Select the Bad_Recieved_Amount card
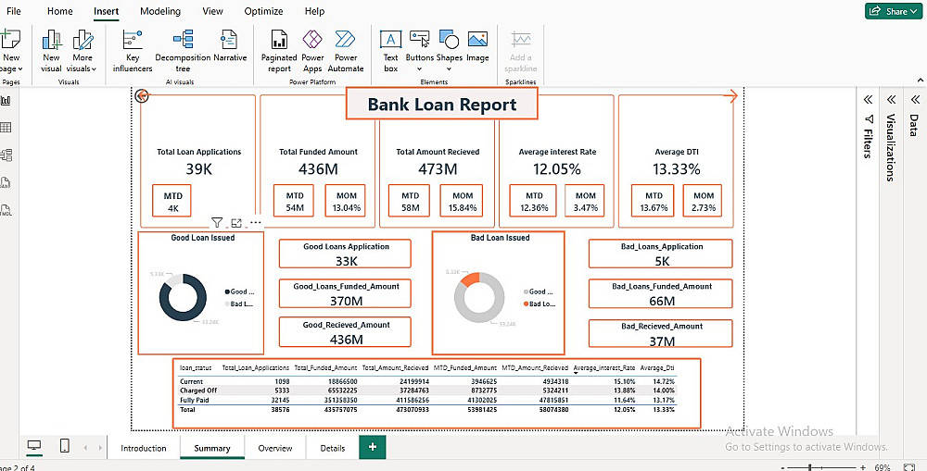Screen dimensions: 927x471 tap(660, 333)
